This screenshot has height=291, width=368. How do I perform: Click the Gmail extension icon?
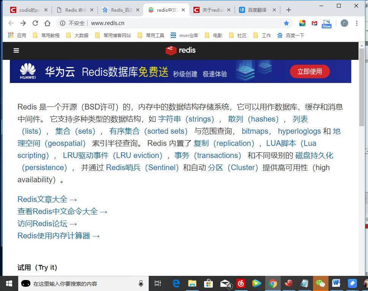point(315,23)
